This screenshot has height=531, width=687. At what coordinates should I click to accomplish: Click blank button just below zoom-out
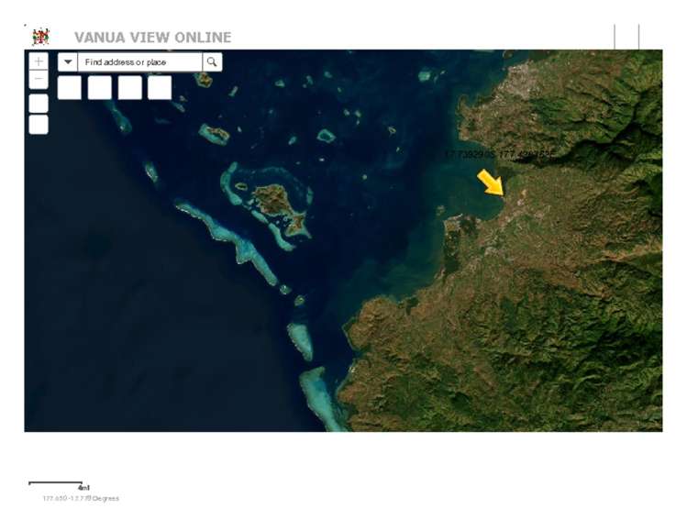pos(39,104)
